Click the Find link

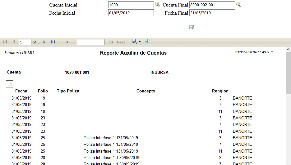click(109, 42)
